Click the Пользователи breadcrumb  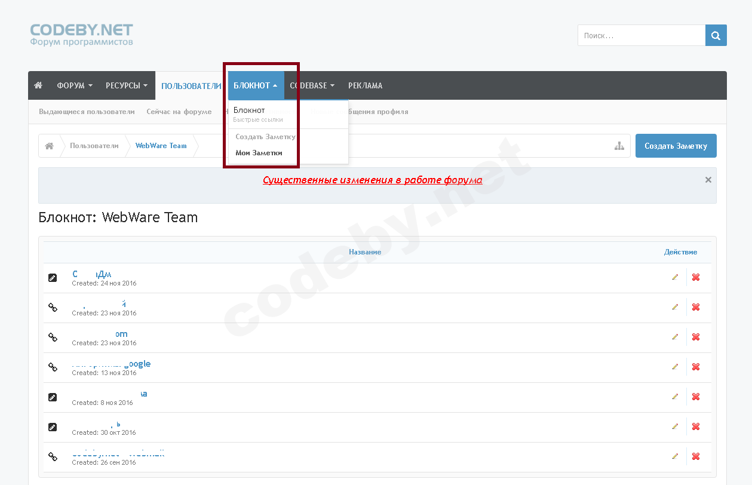point(94,146)
